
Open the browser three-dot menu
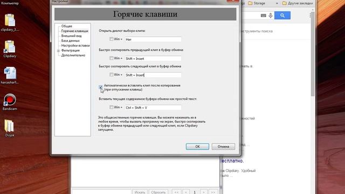[x=310, y=15]
